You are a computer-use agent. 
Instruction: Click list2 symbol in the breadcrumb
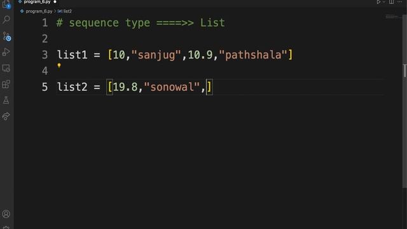67,11
